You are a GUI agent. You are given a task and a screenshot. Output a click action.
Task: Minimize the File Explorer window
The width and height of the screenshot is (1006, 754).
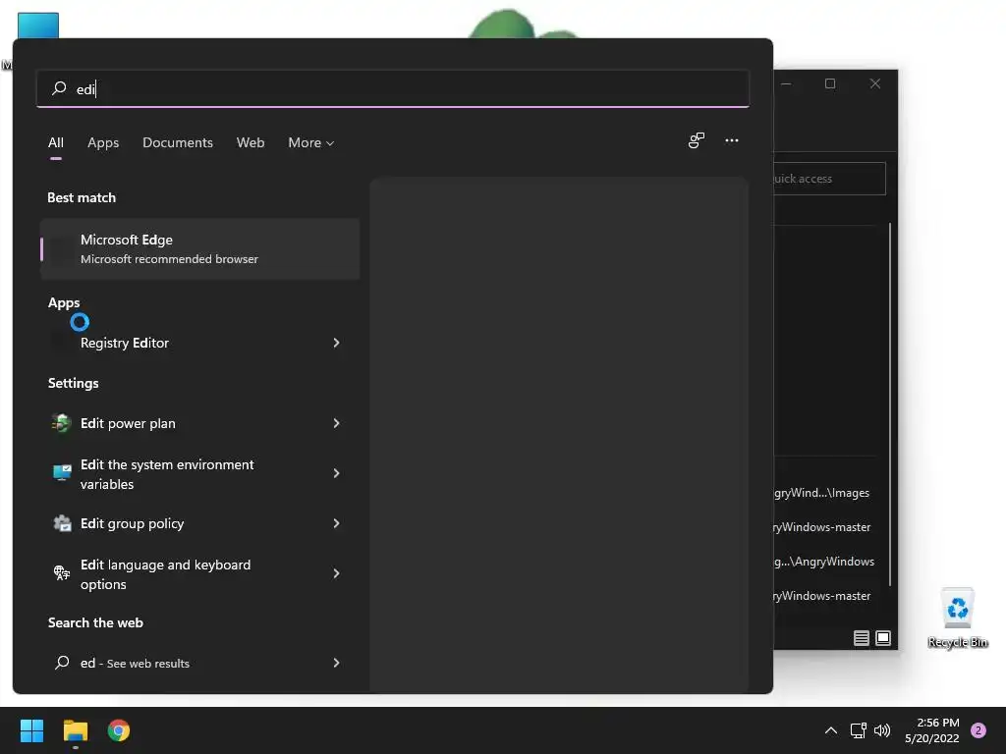(x=785, y=83)
